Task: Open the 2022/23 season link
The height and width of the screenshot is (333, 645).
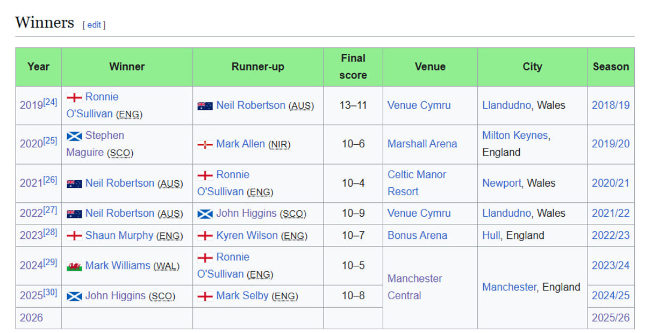Action: (610, 236)
